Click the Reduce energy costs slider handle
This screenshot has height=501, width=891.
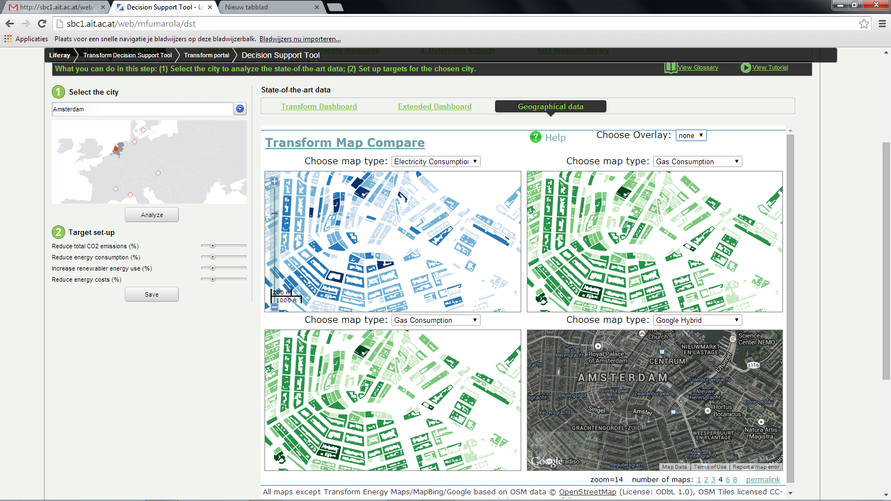pos(212,279)
